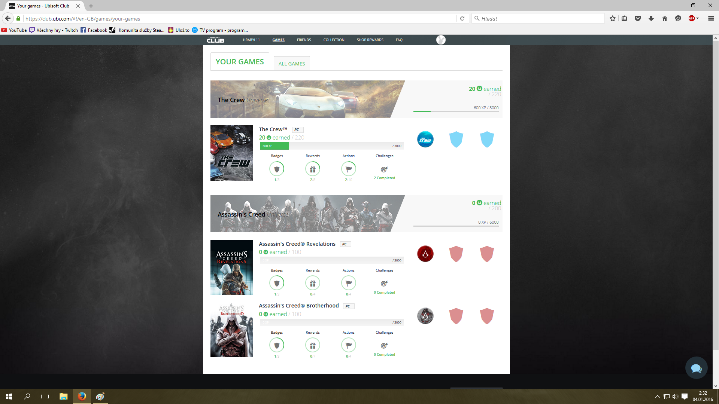Click the user avatar in navbar
The image size is (719, 404).
pyautogui.click(x=441, y=40)
